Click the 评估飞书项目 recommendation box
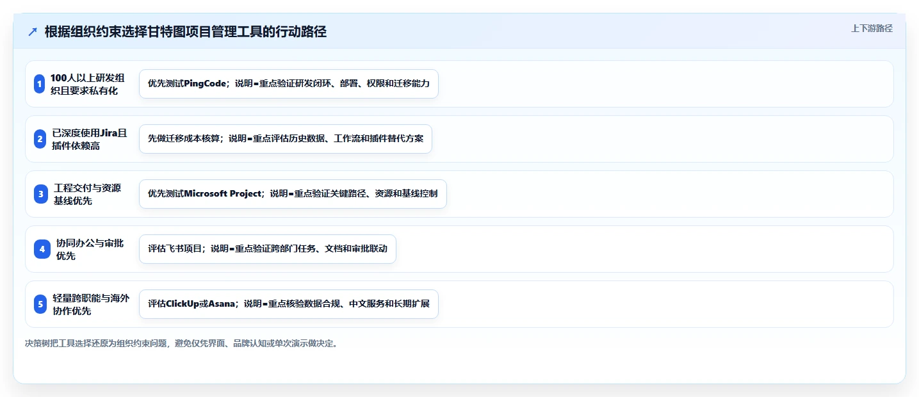The image size is (919, 397). click(x=268, y=249)
